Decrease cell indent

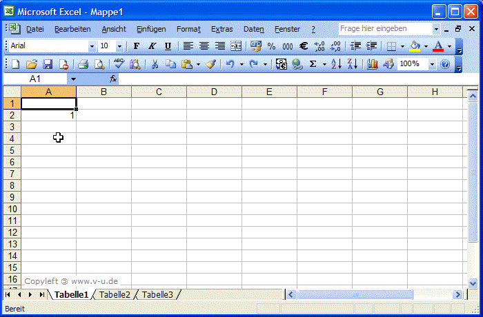pos(356,46)
